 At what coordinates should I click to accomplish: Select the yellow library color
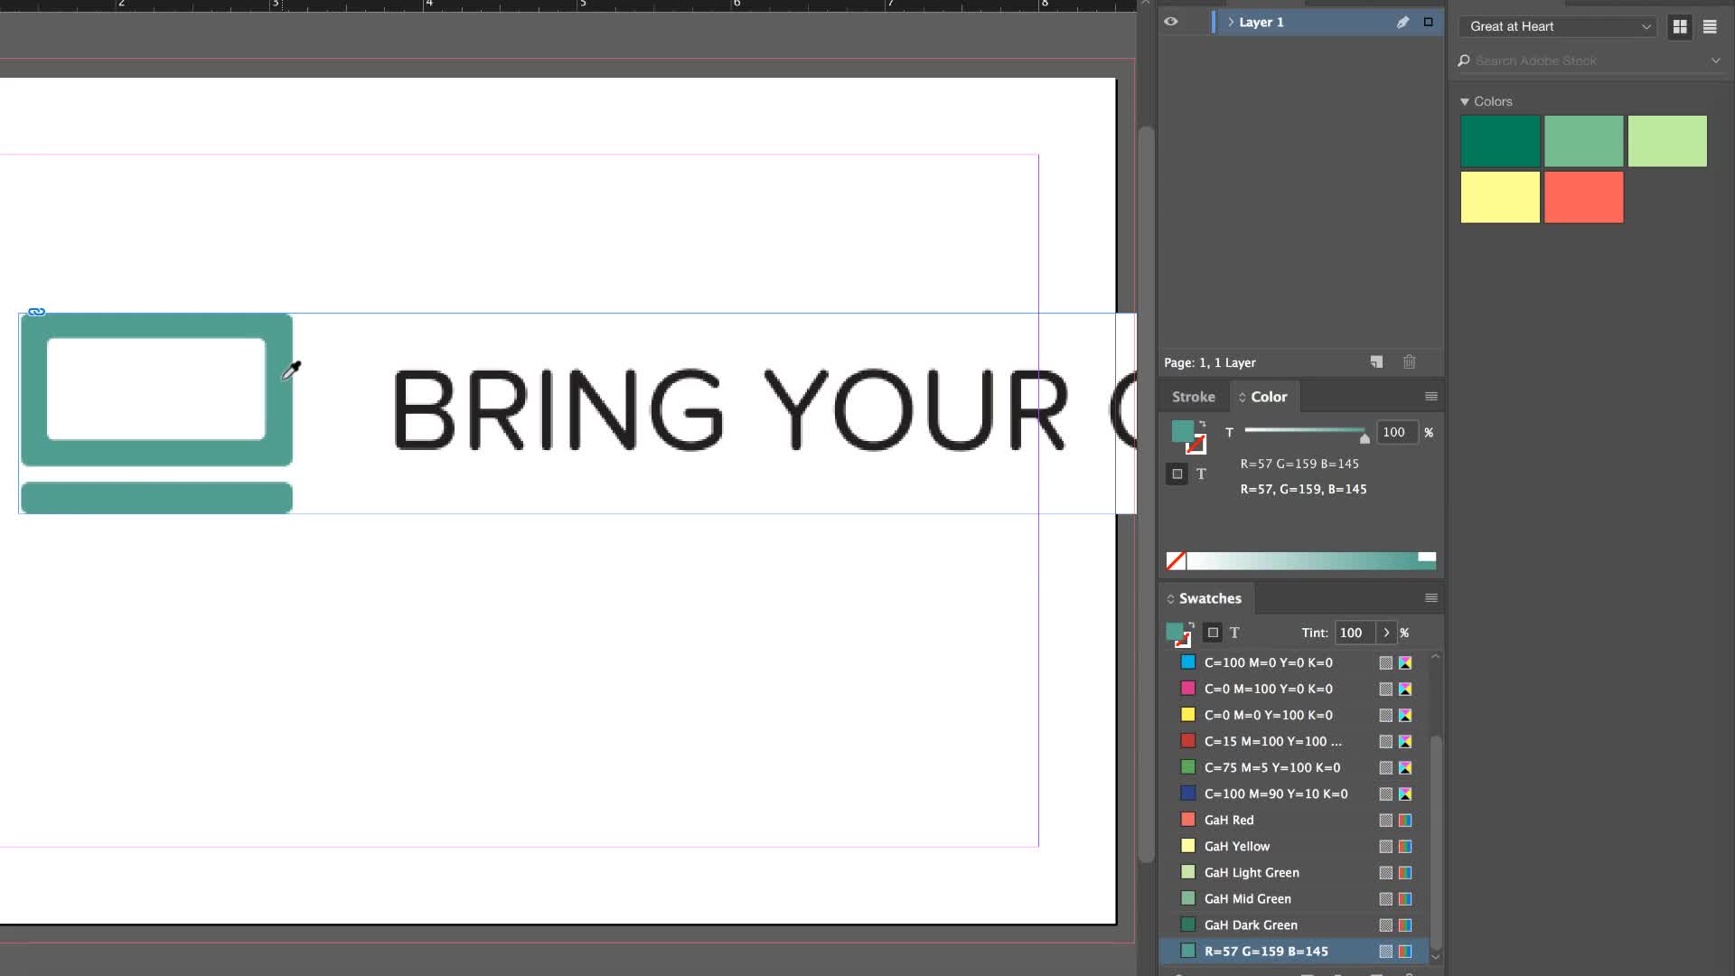(1500, 197)
